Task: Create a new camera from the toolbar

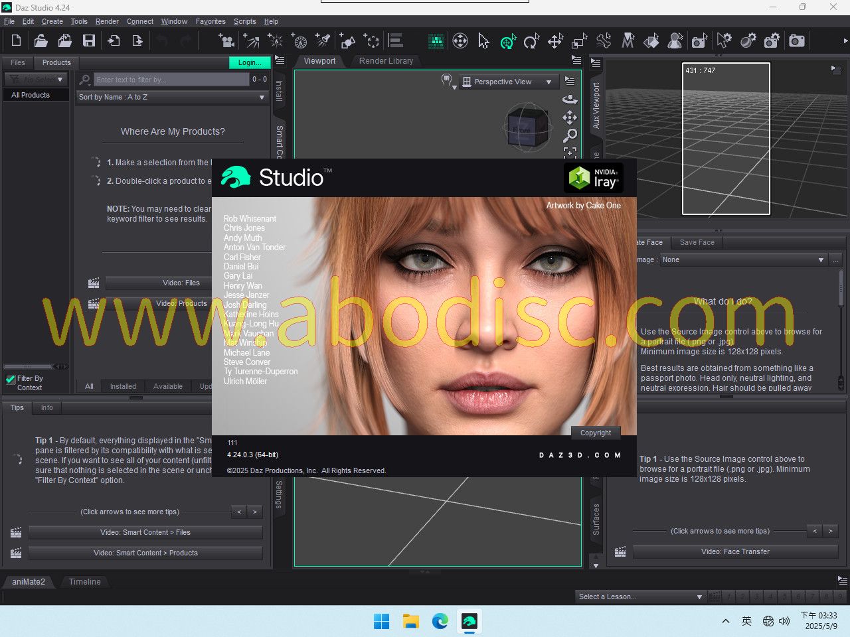Action: point(227,41)
